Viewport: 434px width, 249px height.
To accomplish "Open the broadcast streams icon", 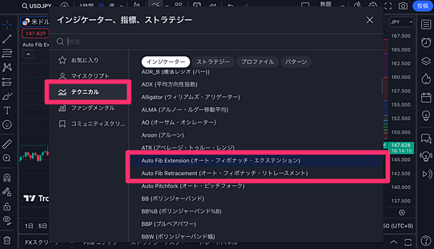I will [426, 174].
